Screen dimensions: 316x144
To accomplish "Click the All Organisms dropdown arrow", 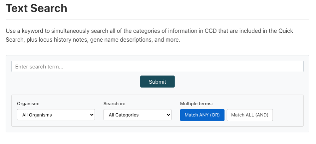I will pyautogui.click(x=92, y=115).
